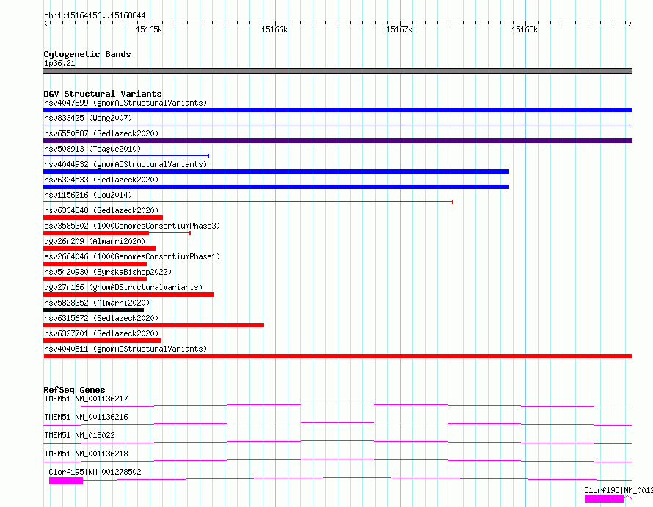This screenshot has width=653, height=507.
Task: Click the red bar of esv3585302
Action: 96,233
